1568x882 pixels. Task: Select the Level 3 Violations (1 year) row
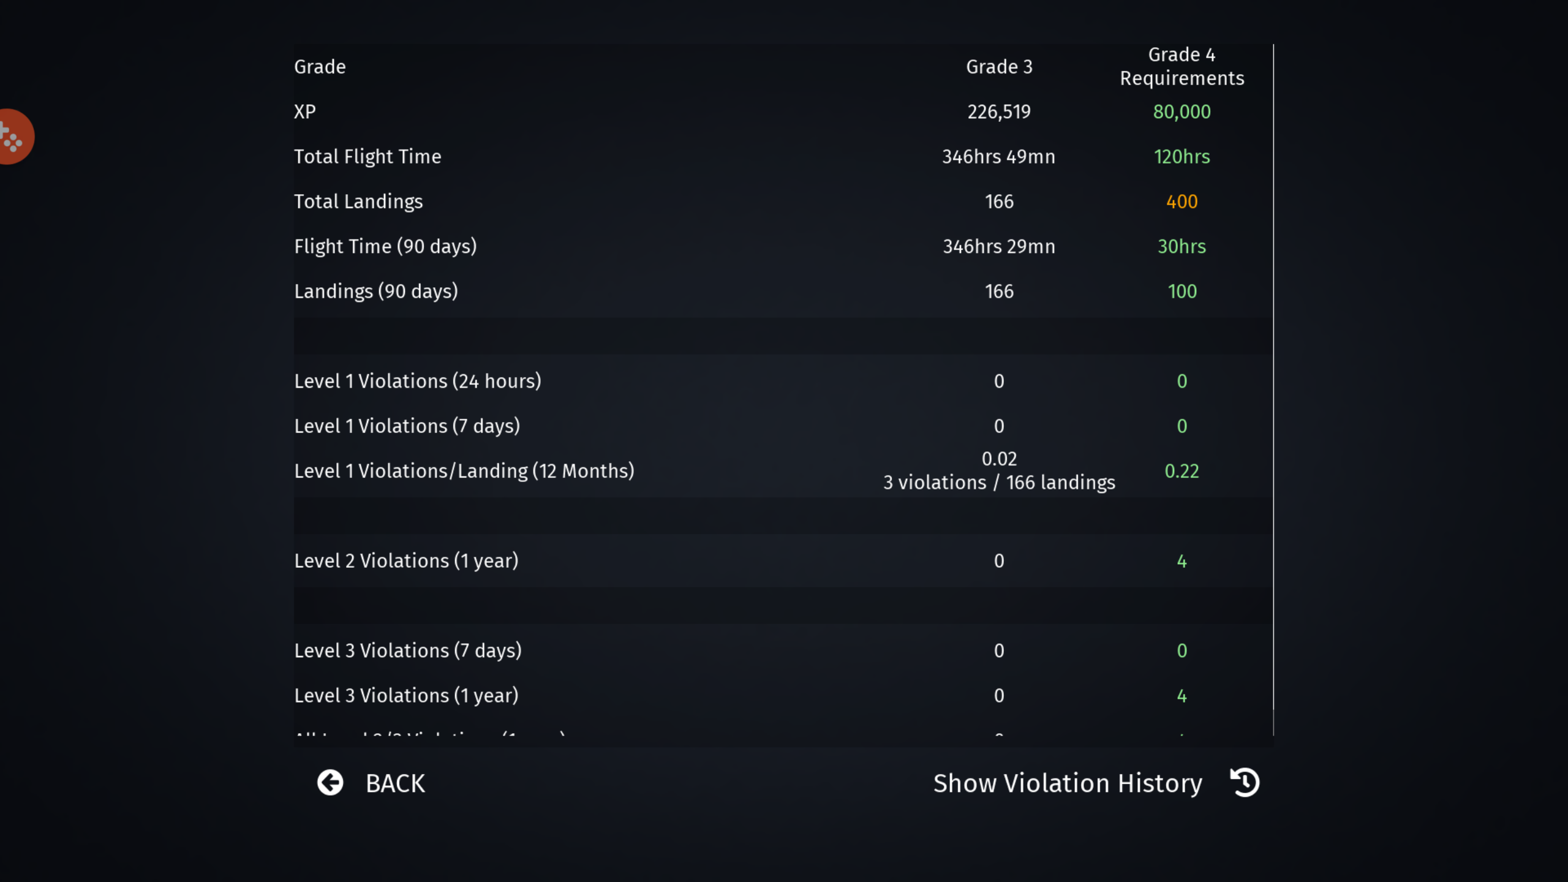point(783,696)
